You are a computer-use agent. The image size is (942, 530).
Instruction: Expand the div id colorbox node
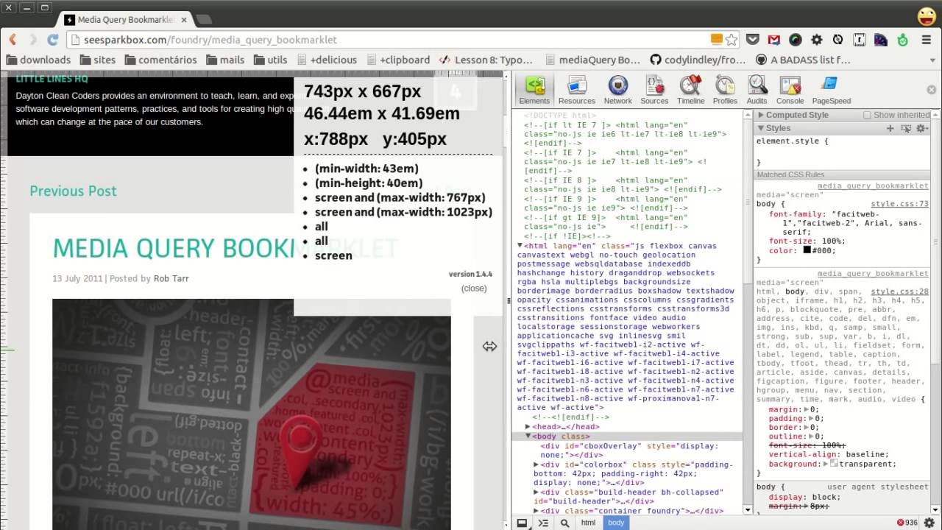point(536,464)
